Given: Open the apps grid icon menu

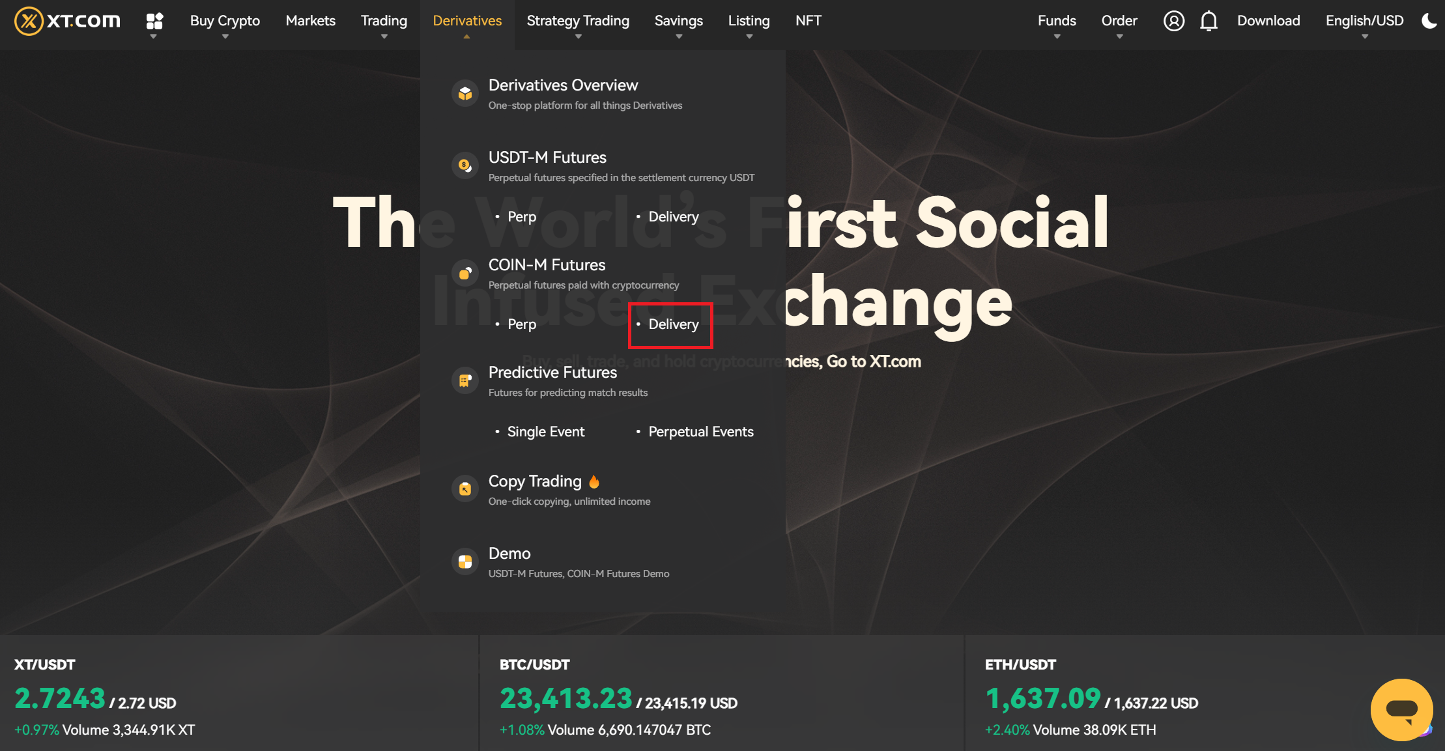Looking at the screenshot, I should pyautogui.click(x=154, y=21).
